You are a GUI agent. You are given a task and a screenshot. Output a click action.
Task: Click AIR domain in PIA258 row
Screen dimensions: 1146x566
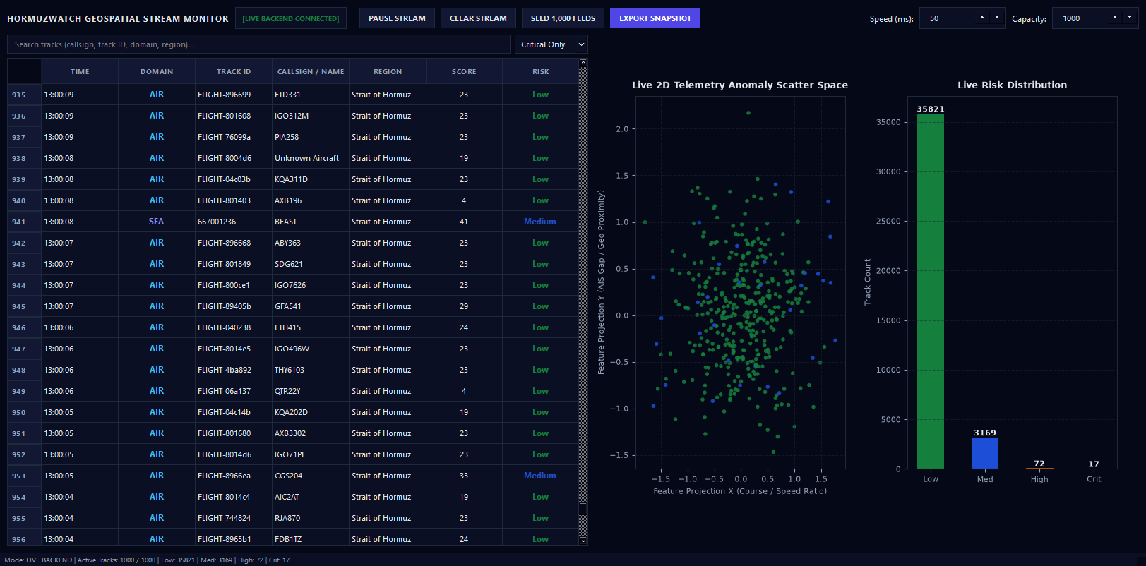click(157, 137)
